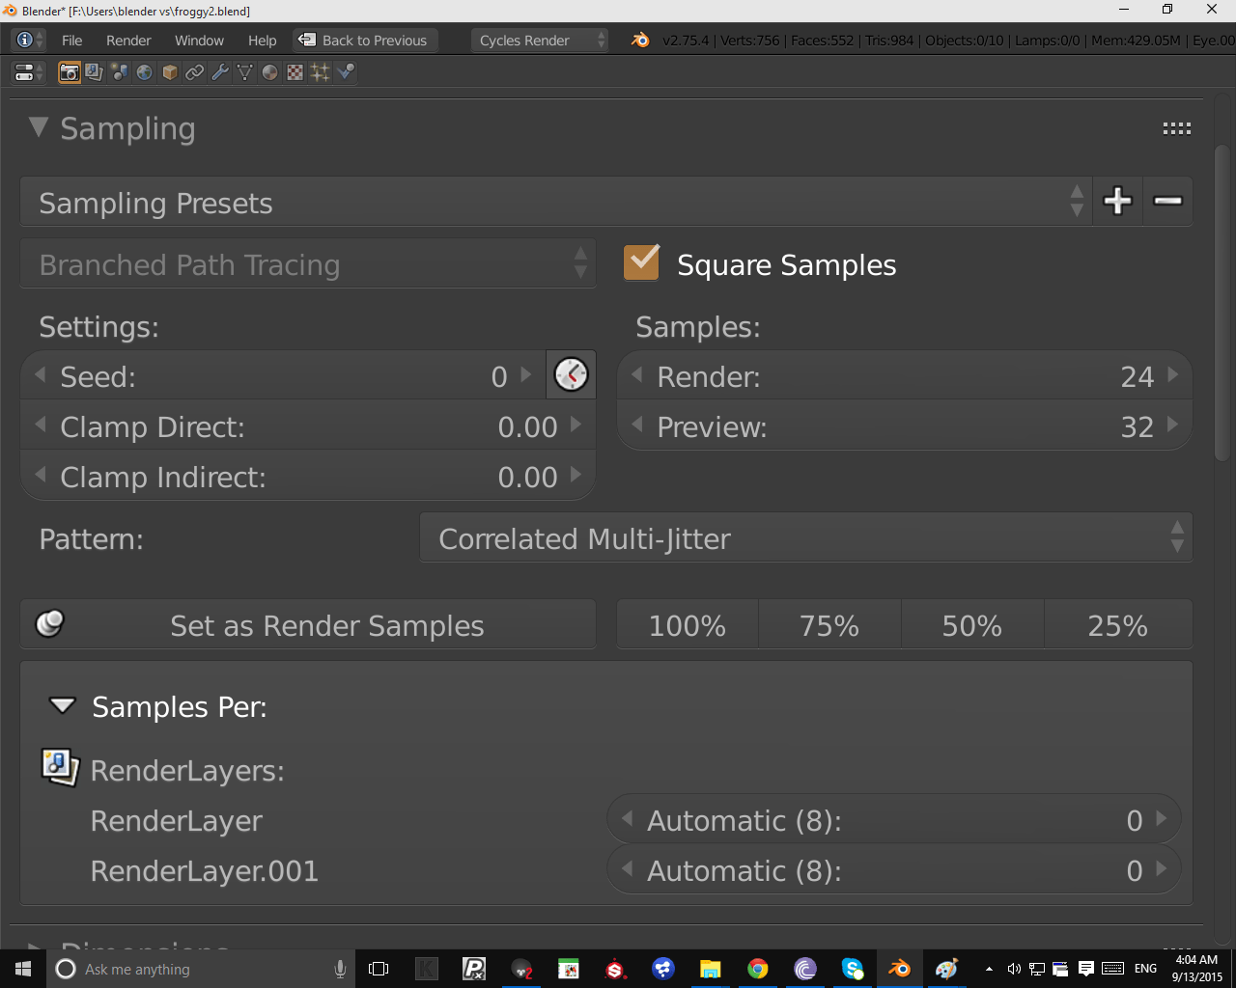Collapse the Sampling panel header
This screenshot has width=1236, height=988.
[x=39, y=127]
